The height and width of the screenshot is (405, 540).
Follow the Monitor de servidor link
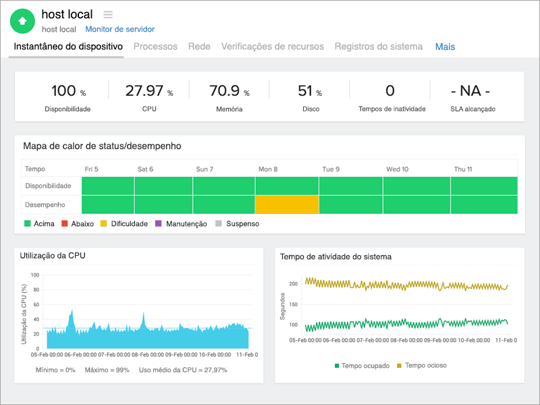120,29
